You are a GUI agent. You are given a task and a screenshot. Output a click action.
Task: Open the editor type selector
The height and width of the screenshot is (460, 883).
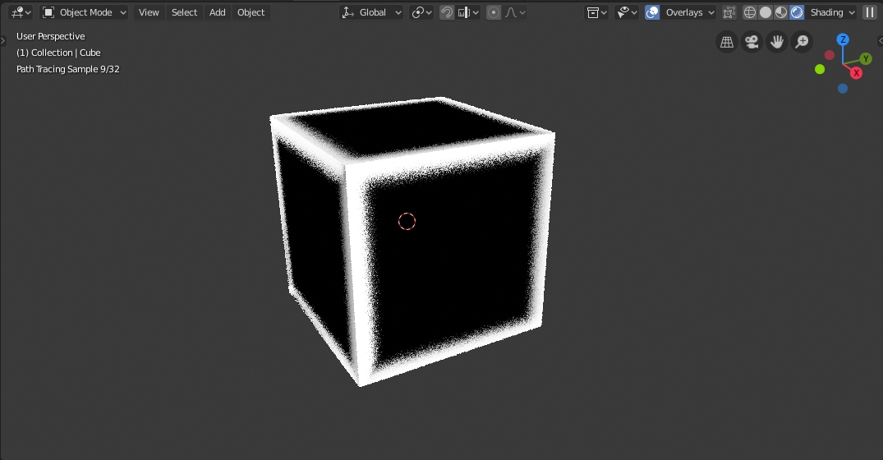click(21, 12)
